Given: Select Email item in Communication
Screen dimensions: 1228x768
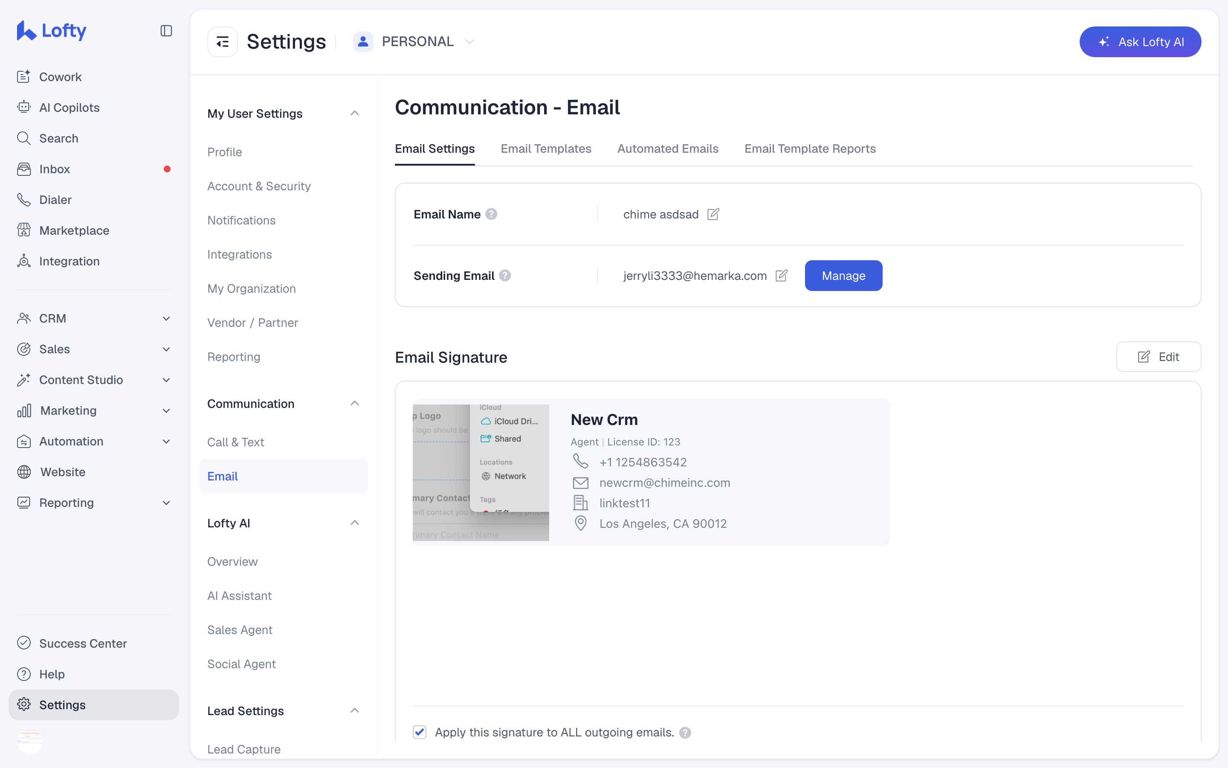Looking at the screenshot, I should (x=283, y=476).
